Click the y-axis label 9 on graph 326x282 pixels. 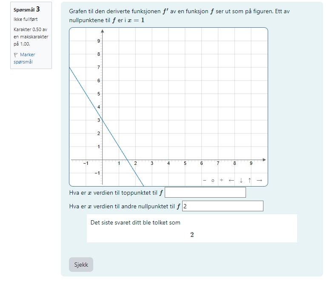[99, 41]
